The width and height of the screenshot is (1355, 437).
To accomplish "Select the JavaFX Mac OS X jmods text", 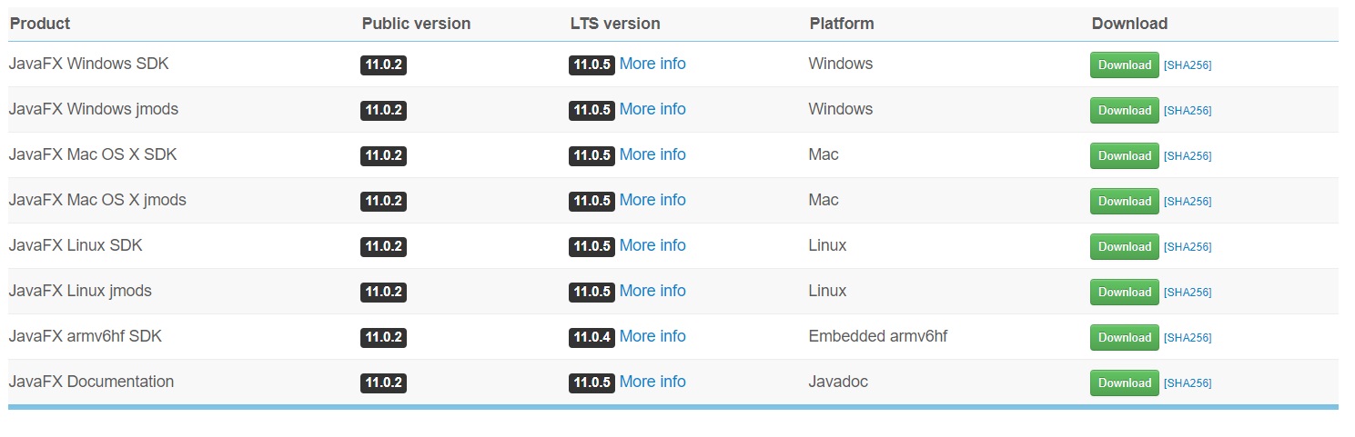I will pos(97,200).
